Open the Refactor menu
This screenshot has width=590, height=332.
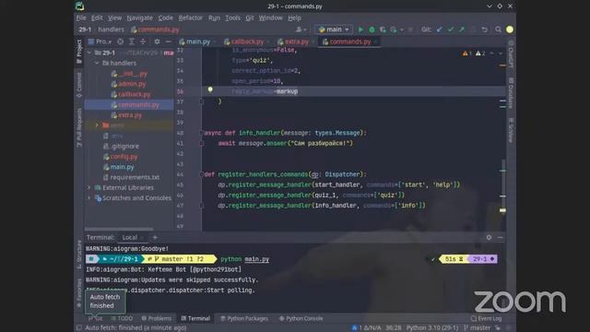click(x=191, y=18)
